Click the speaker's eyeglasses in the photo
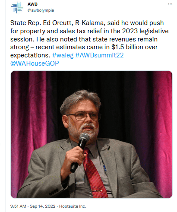The width and height of the screenshot is (177, 212). (83, 116)
